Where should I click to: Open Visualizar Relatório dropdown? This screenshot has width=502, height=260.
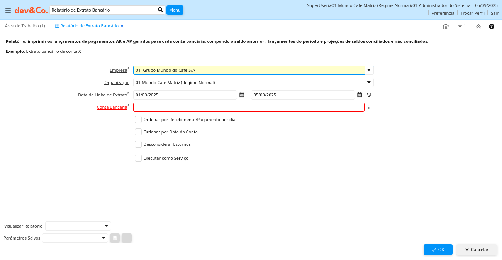point(106,226)
